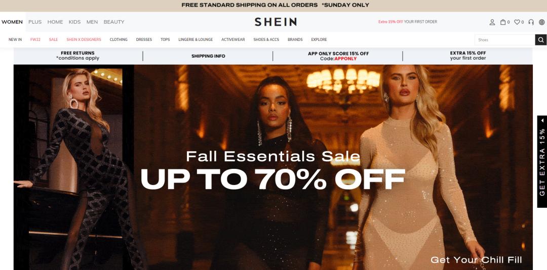Click the Shoes search input field
Screen dimensions: 547x270
(x=505, y=40)
